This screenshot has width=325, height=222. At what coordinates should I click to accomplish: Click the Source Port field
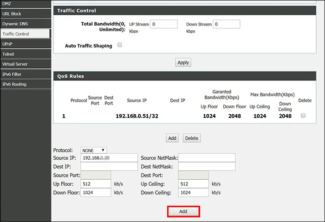(x=96, y=175)
